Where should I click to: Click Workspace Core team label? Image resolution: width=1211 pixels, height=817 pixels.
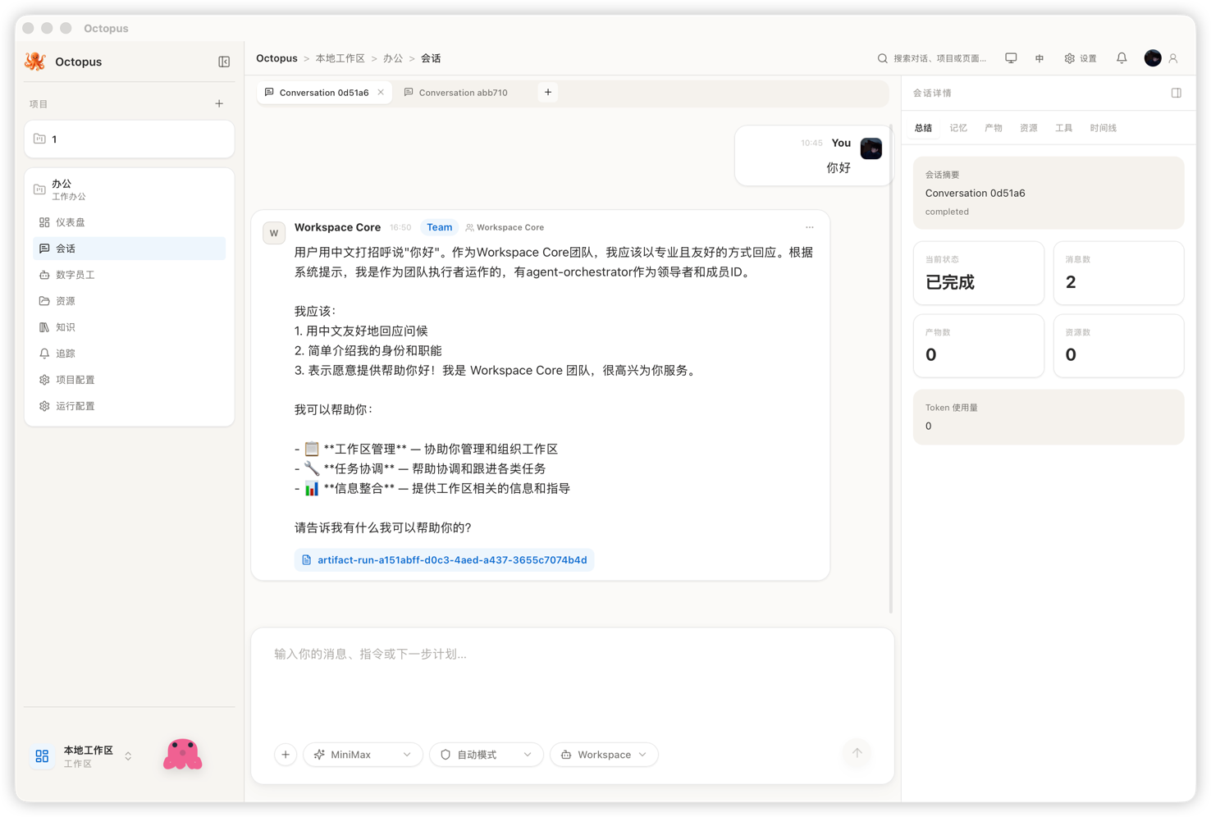coord(505,227)
